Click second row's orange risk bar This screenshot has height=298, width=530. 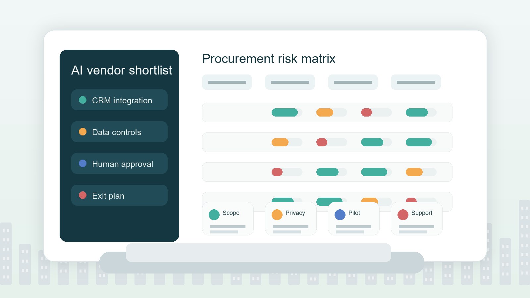point(280,142)
